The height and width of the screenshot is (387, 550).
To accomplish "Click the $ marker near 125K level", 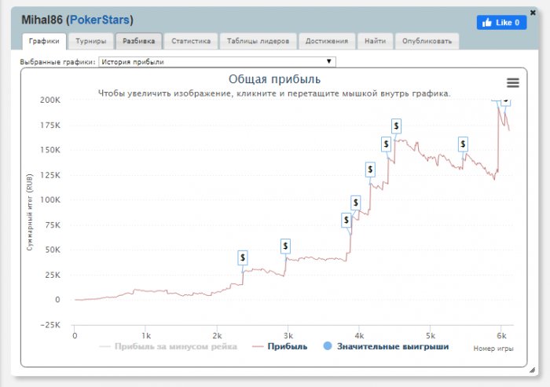I will coord(370,170).
